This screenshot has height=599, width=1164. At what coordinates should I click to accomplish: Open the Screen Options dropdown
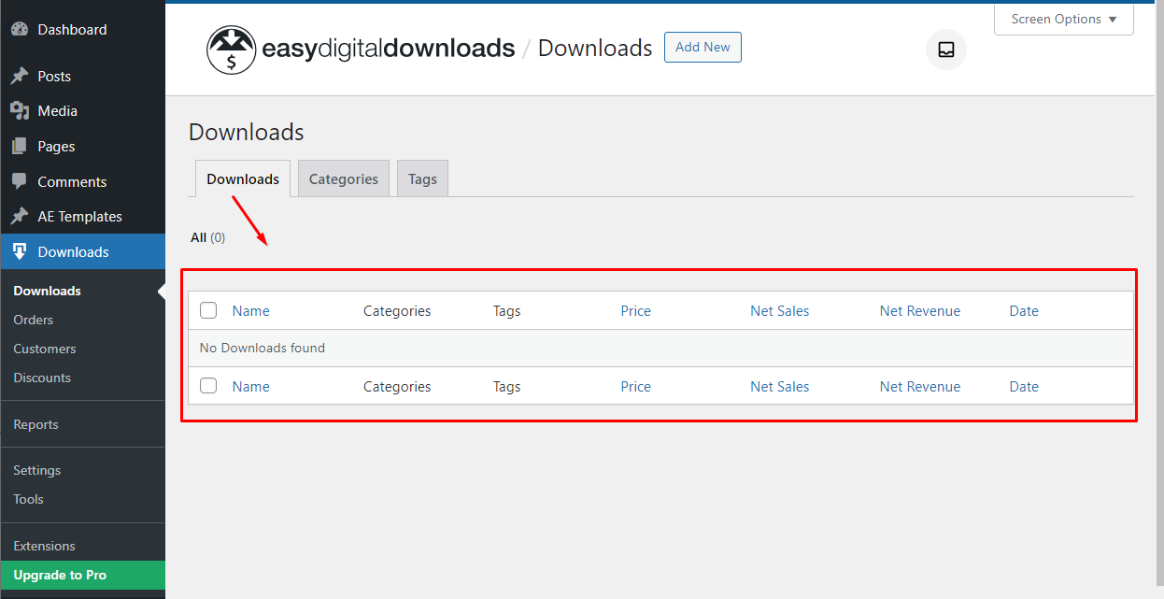1063,19
